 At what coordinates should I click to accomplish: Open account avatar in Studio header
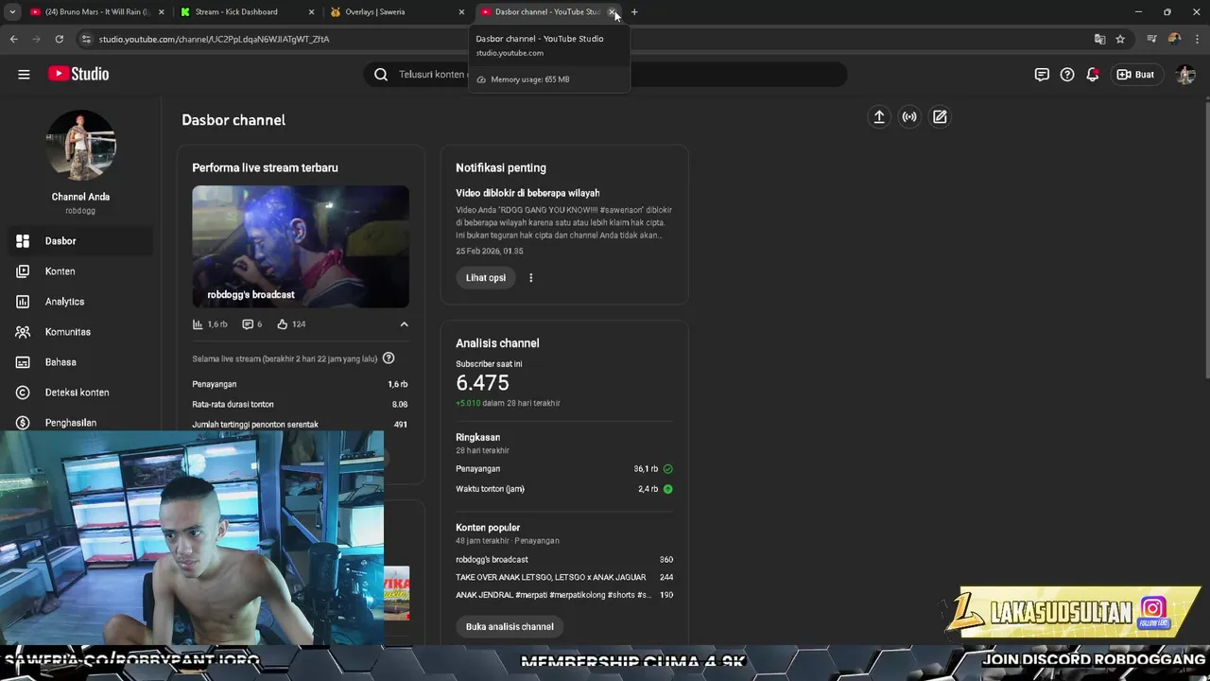point(1185,75)
